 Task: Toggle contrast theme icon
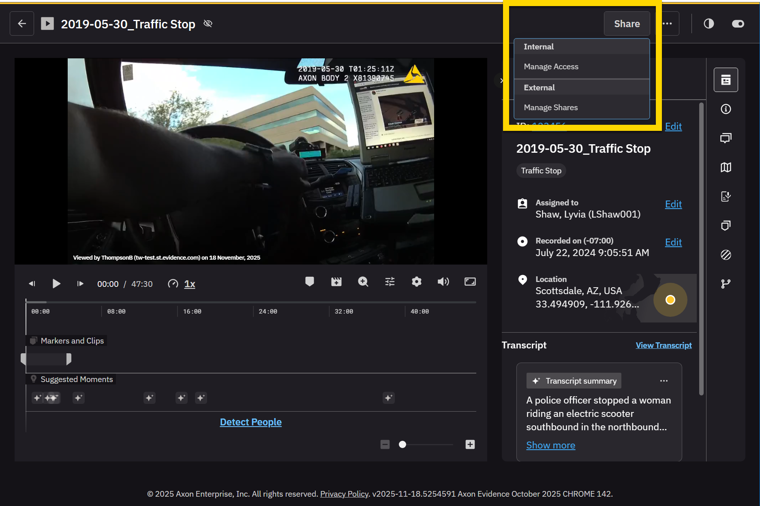pos(709,24)
